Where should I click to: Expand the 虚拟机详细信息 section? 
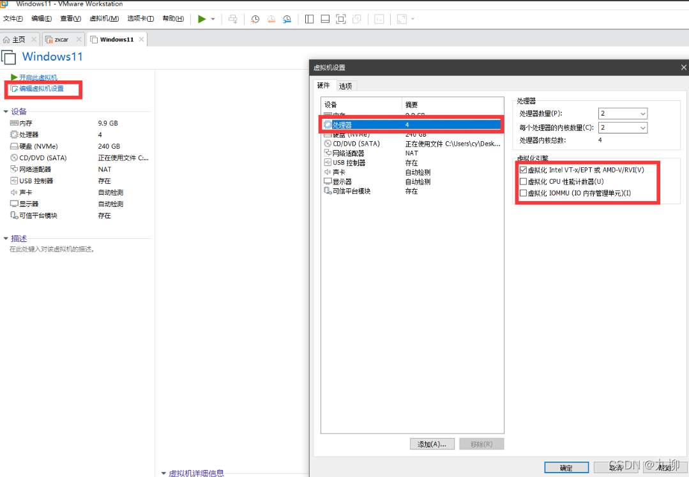pos(163,473)
